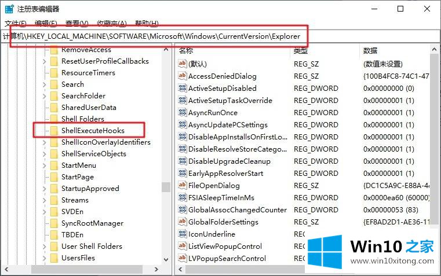Expand the Search key node
This screenshot has width=441, height=276.
(x=45, y=84)
